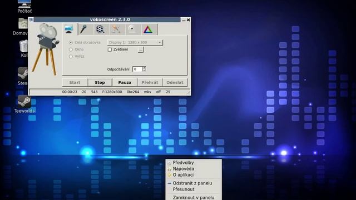This screenshot has width=356, height=200.
Task: Click the 'off' status bar entry
Action: (159, 92)
